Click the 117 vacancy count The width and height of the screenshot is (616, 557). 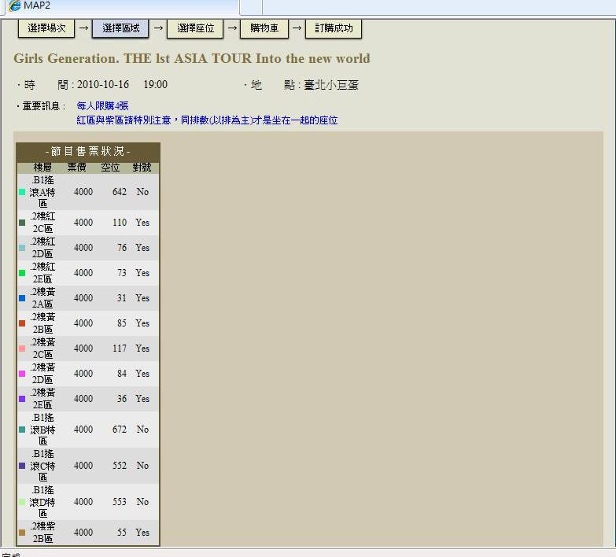pyautogui.click(x=120, y=348)
